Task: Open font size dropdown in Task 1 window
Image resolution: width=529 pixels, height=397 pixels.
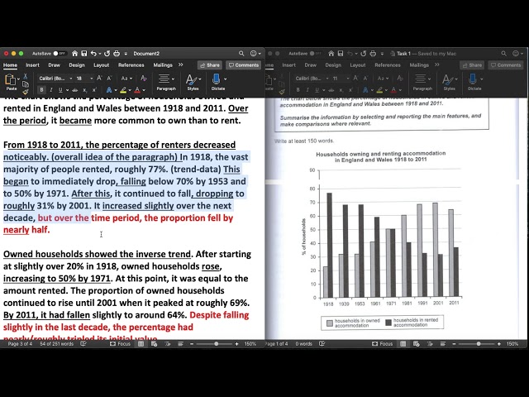Action: pyautogui.click(x=347, y=79)
